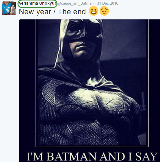Open Verishima Unokyur's profile avatar

pyautogui.click(x=9, y=8)
